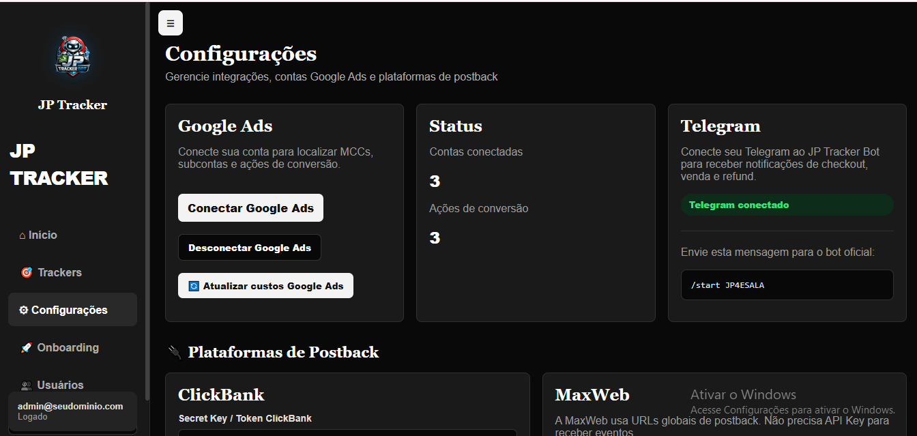
Task: Click the ClickBank section heading
Action: pyautogui.click(x=221, y=395)
